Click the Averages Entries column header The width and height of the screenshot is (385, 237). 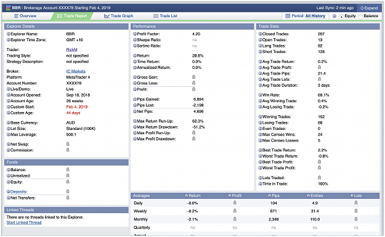click(x=315, y=196)
